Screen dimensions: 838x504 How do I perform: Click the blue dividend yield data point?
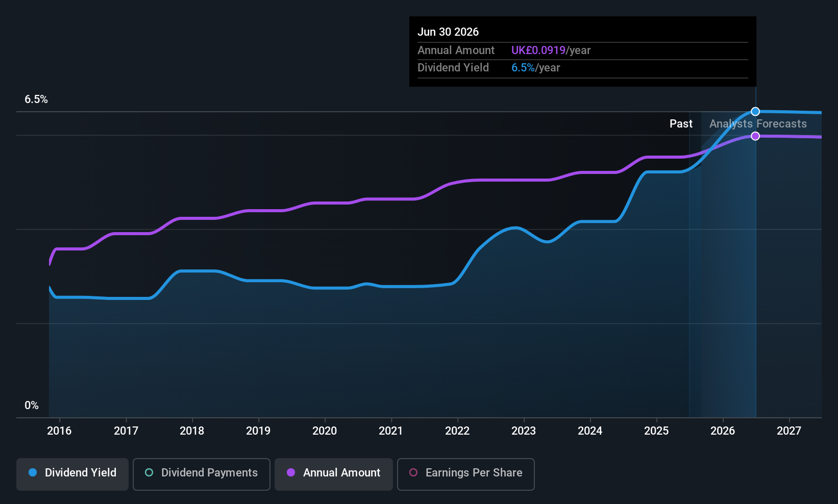pyautogui.click(x=755, y=112)
